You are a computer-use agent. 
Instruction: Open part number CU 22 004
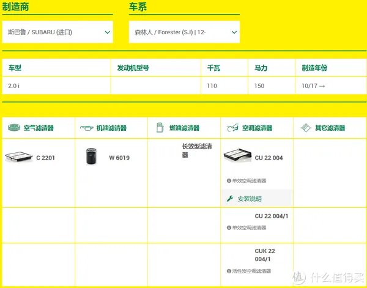[269, 158]
